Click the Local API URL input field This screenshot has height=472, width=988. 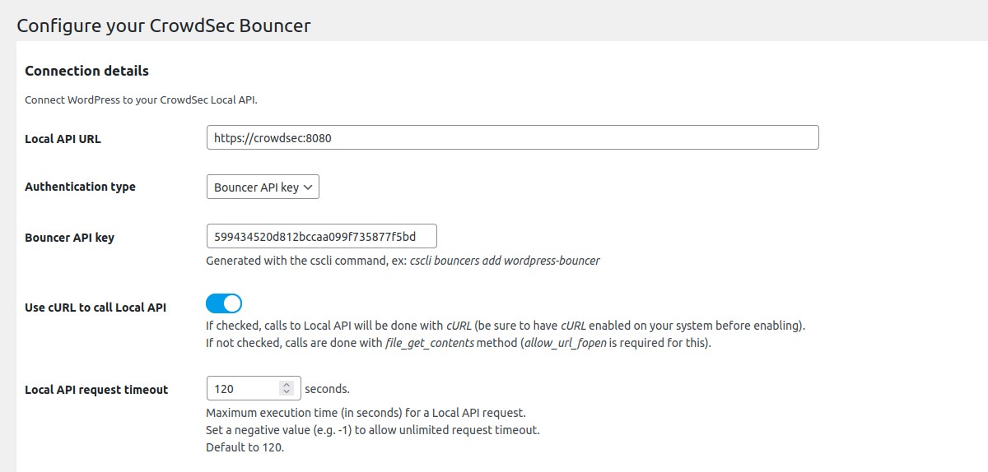[512, 137]
